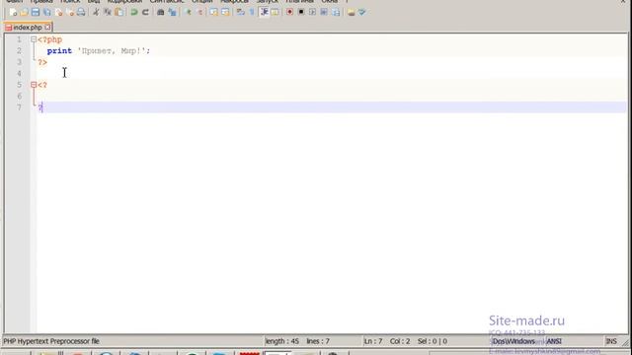The image size is (632, 355).
Task: Save the current file
Action: tap(36, 13)
